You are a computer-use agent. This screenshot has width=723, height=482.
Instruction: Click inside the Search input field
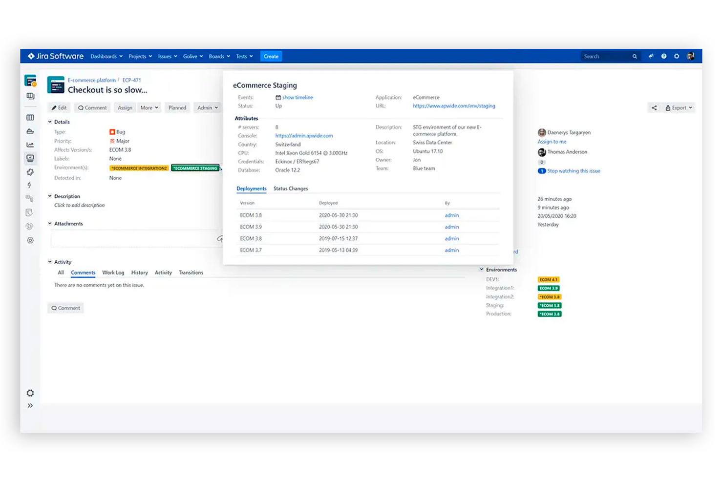(606, 56)
